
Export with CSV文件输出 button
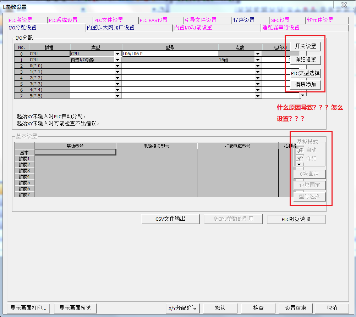tap(170, 219)
